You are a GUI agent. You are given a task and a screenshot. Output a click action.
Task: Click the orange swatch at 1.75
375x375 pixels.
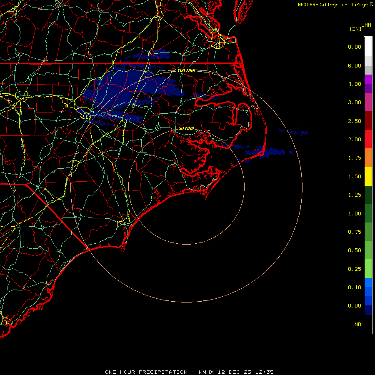point(368,158)
